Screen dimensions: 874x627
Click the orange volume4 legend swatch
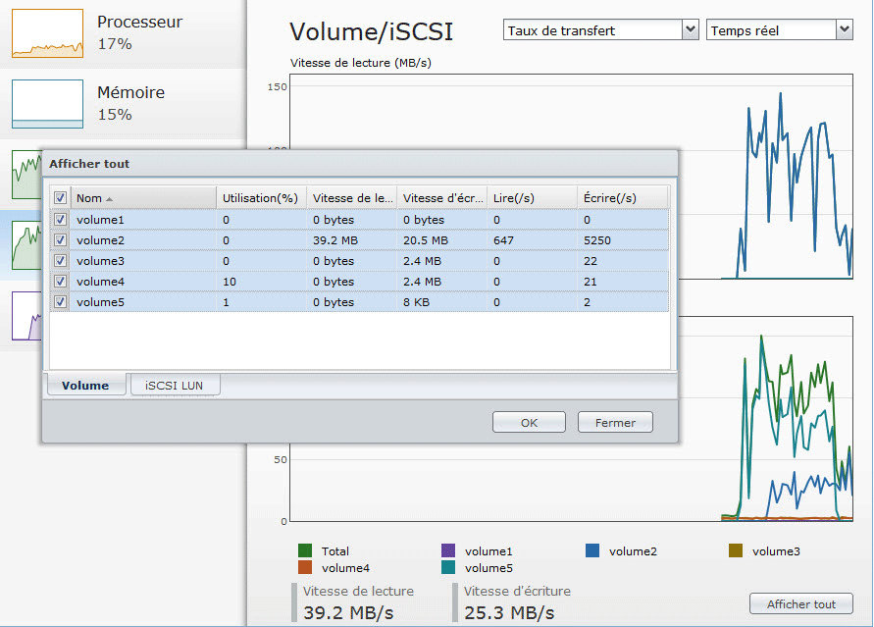305,567
